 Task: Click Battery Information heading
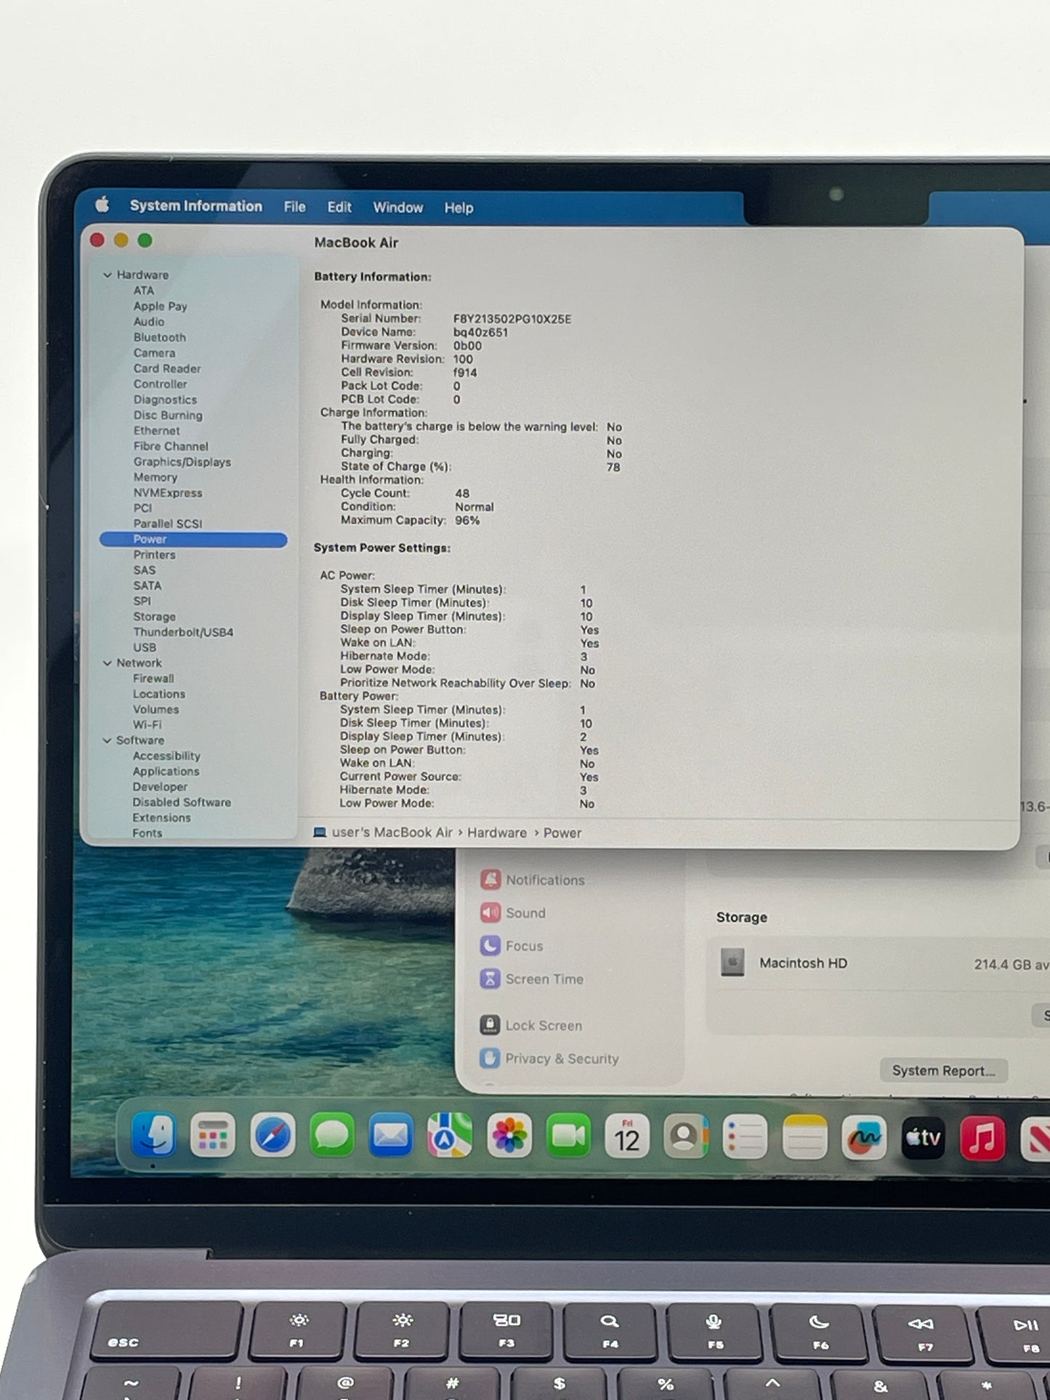tap(373, 277)
